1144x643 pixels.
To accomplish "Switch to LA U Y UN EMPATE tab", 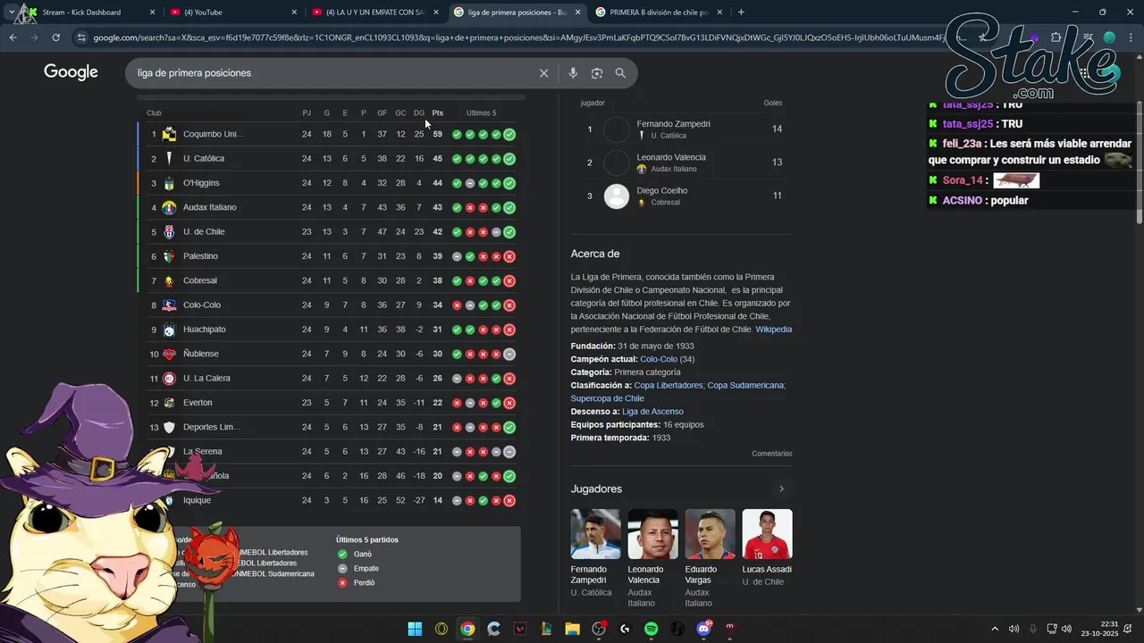I will [x=375, y=13].
